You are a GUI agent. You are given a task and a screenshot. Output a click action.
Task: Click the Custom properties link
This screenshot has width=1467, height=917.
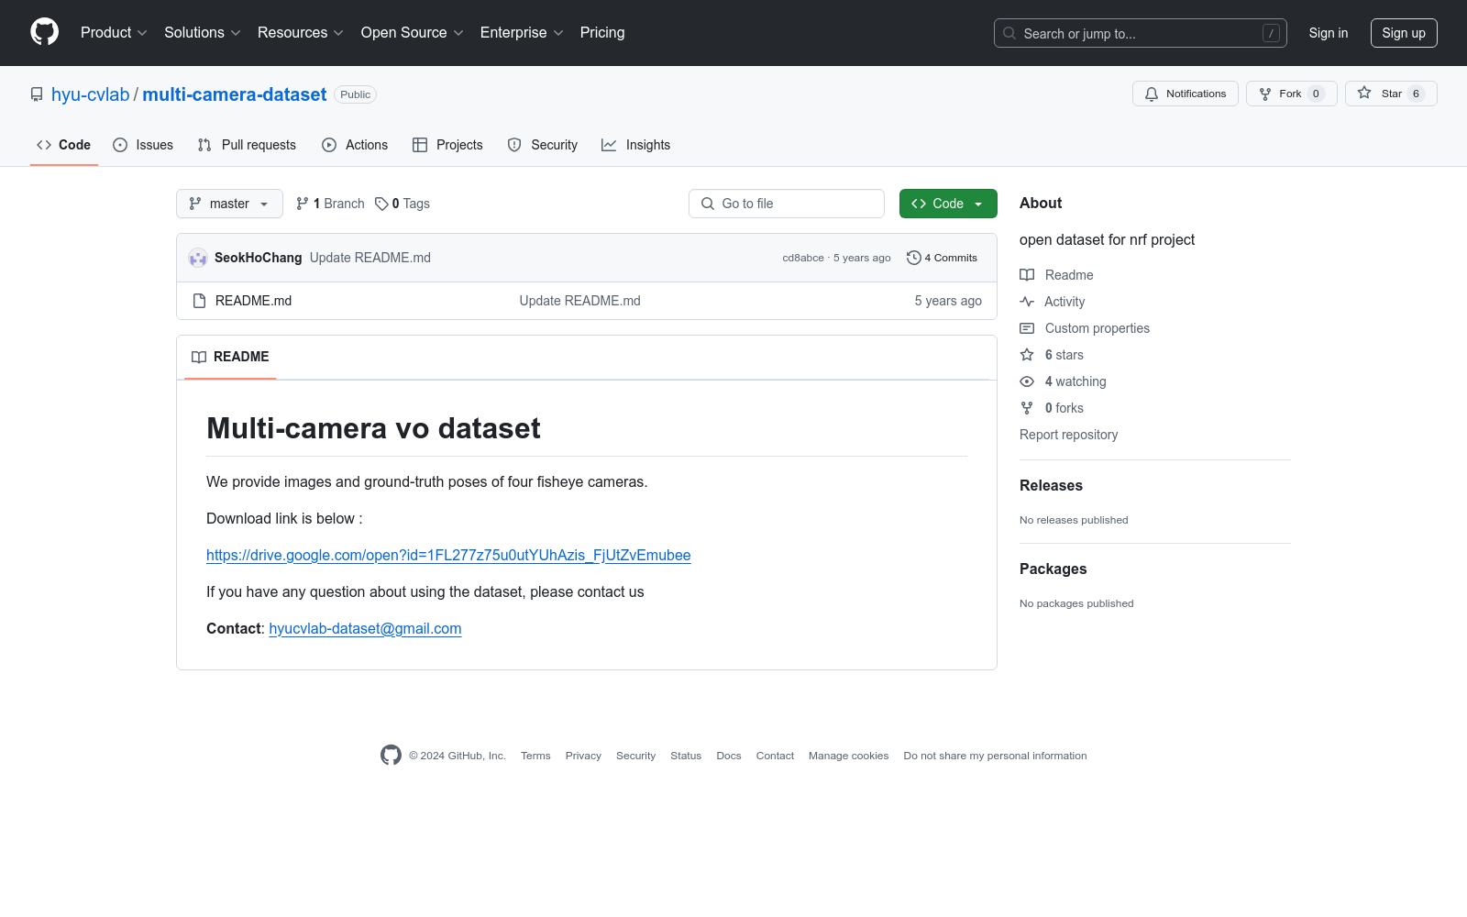pos(1097,328)
